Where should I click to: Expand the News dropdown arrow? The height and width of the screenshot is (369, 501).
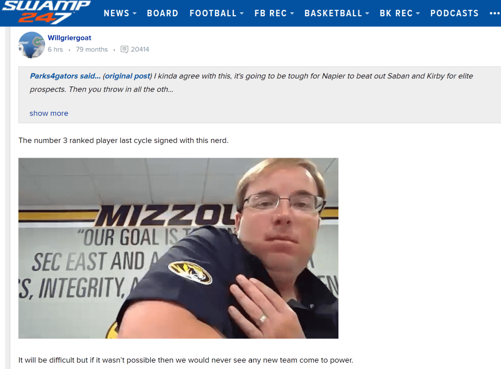(x=135, y=13)
